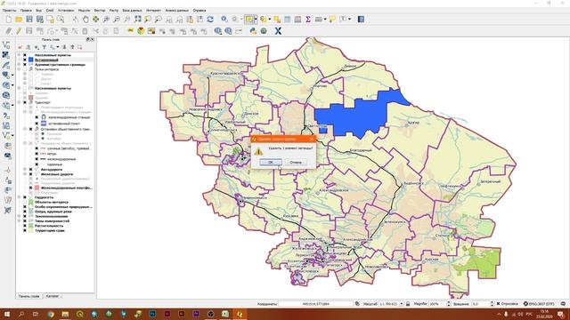Expand the Автодороги layer node
570x320 pixels.
(25, 170)
